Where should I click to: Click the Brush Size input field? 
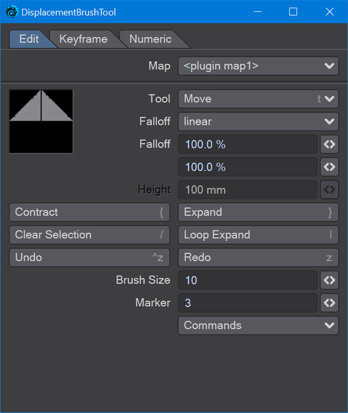247,280
